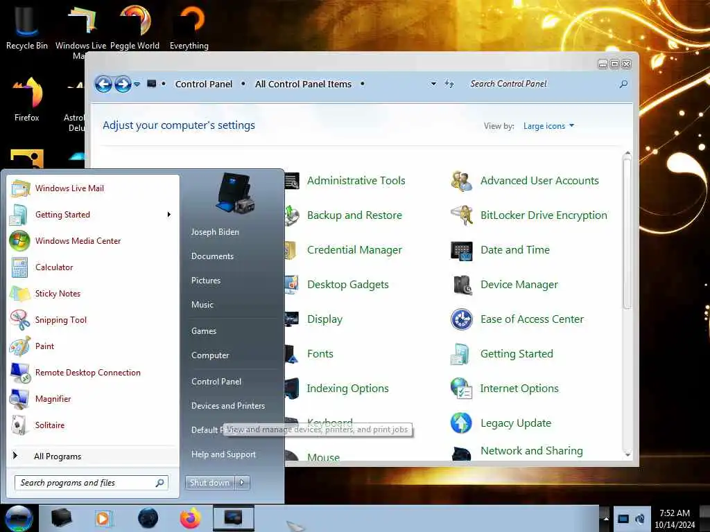Click the Remote Desktop Connection icon

[20, 373]
